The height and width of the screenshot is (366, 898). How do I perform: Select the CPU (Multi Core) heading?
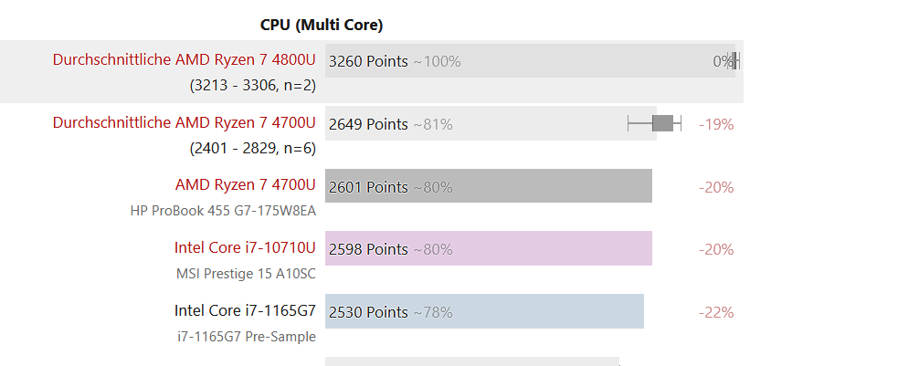click(x=322, y=26)
